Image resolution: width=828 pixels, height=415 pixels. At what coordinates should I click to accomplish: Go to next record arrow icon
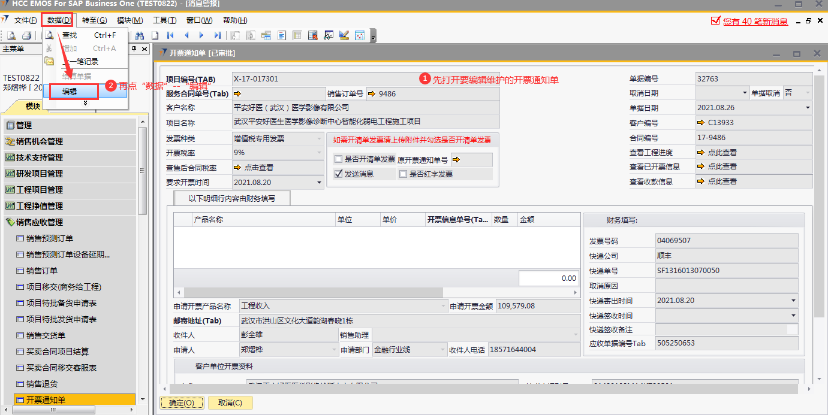(x=201, y=36)
